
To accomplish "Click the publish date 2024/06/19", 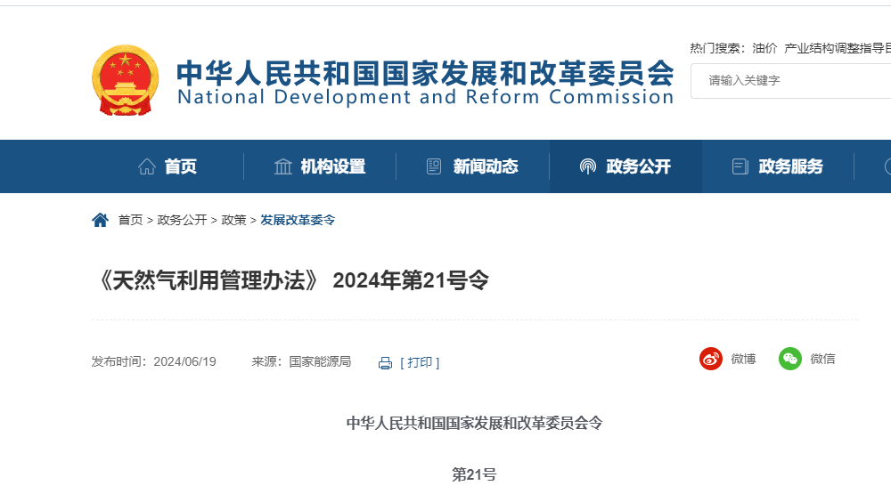I will click(184, 361).
